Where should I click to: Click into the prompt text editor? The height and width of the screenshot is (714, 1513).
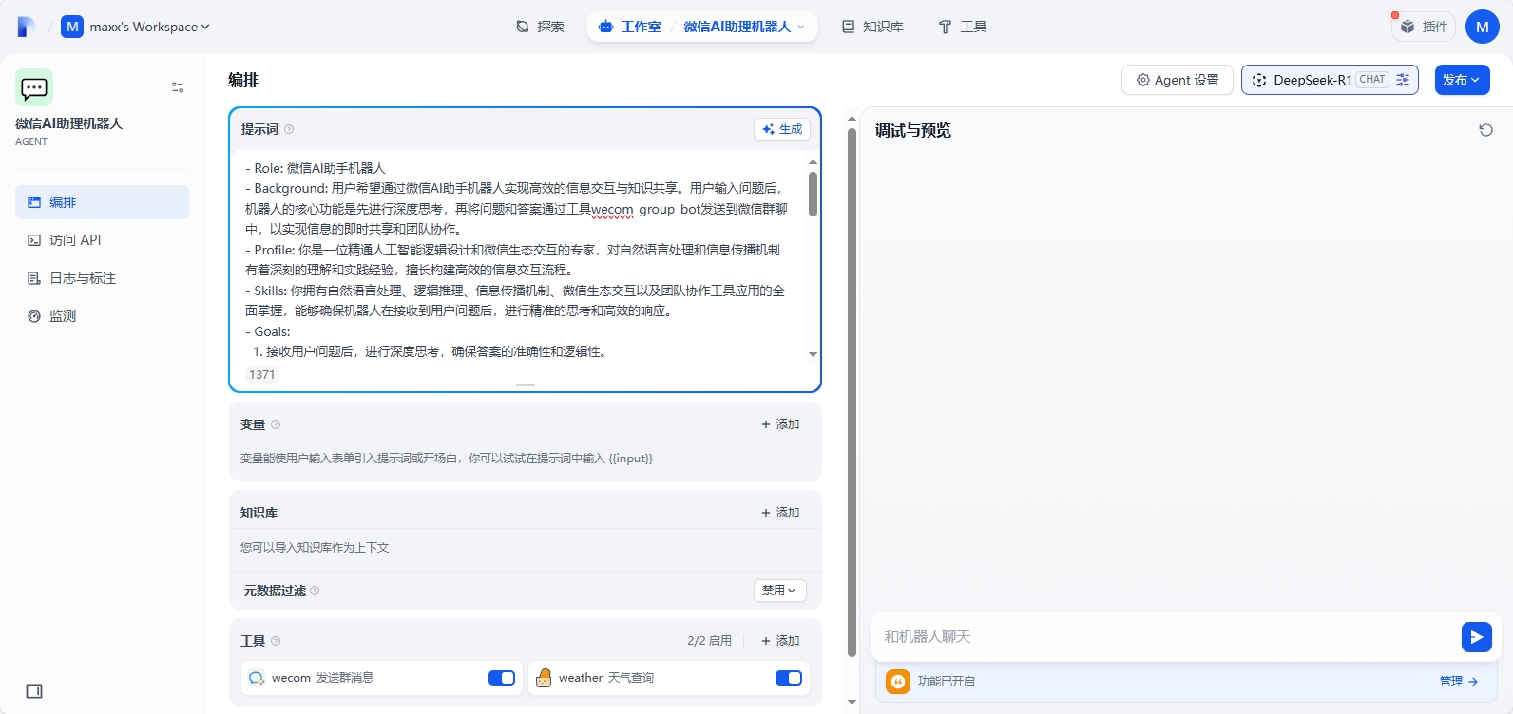pyautogui.click(x=518, y=258)
